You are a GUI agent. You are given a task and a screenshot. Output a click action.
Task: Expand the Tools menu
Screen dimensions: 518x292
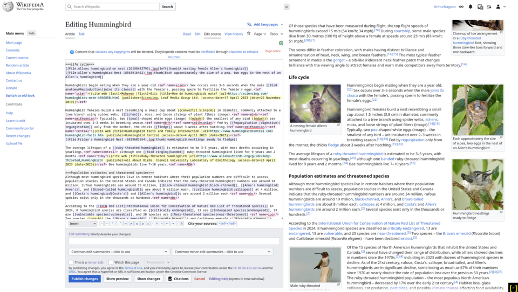click(x=276, y=34)
